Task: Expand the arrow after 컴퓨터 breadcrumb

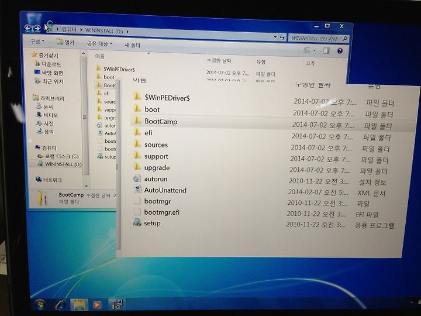Action: point(81,30)
